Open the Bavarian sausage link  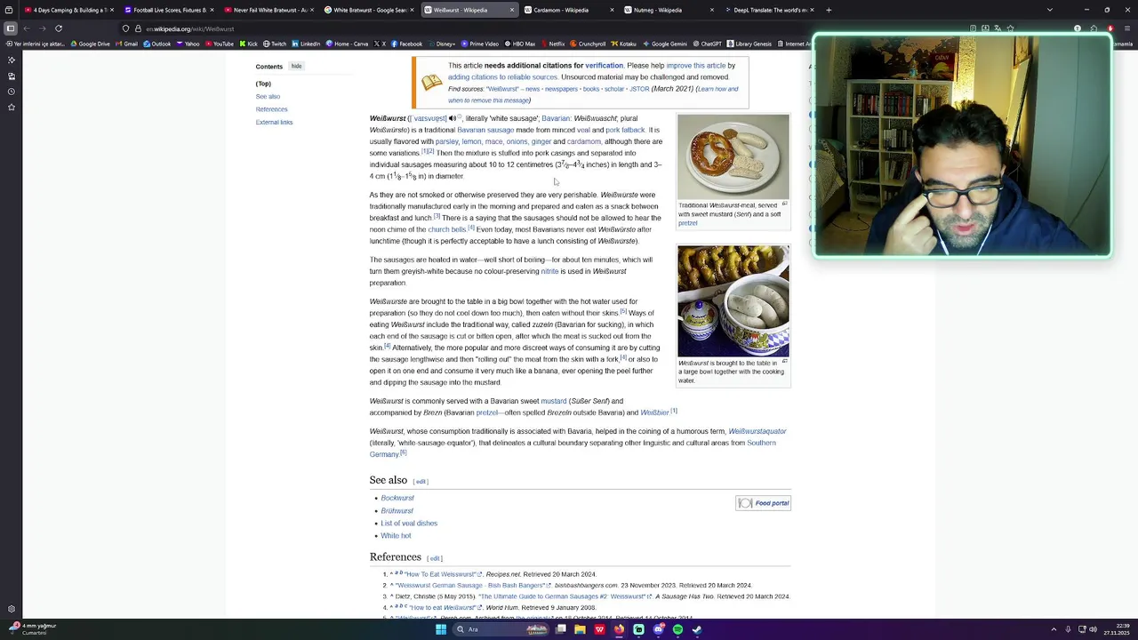tap(485, 130)
